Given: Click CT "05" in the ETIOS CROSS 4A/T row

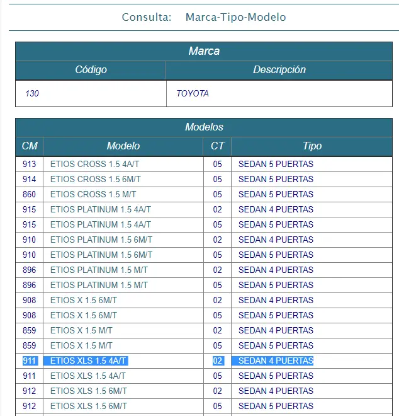Looking at the screenshot, I should coord(217,164).
